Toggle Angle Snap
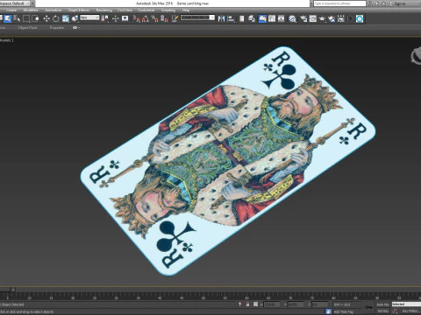Screen dimensions: 421x315 coord(146,18)
